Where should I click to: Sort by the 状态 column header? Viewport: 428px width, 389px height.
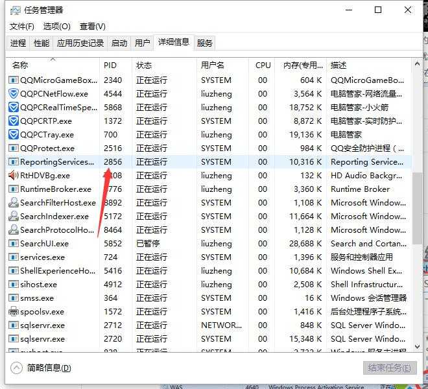pos(164,65)
